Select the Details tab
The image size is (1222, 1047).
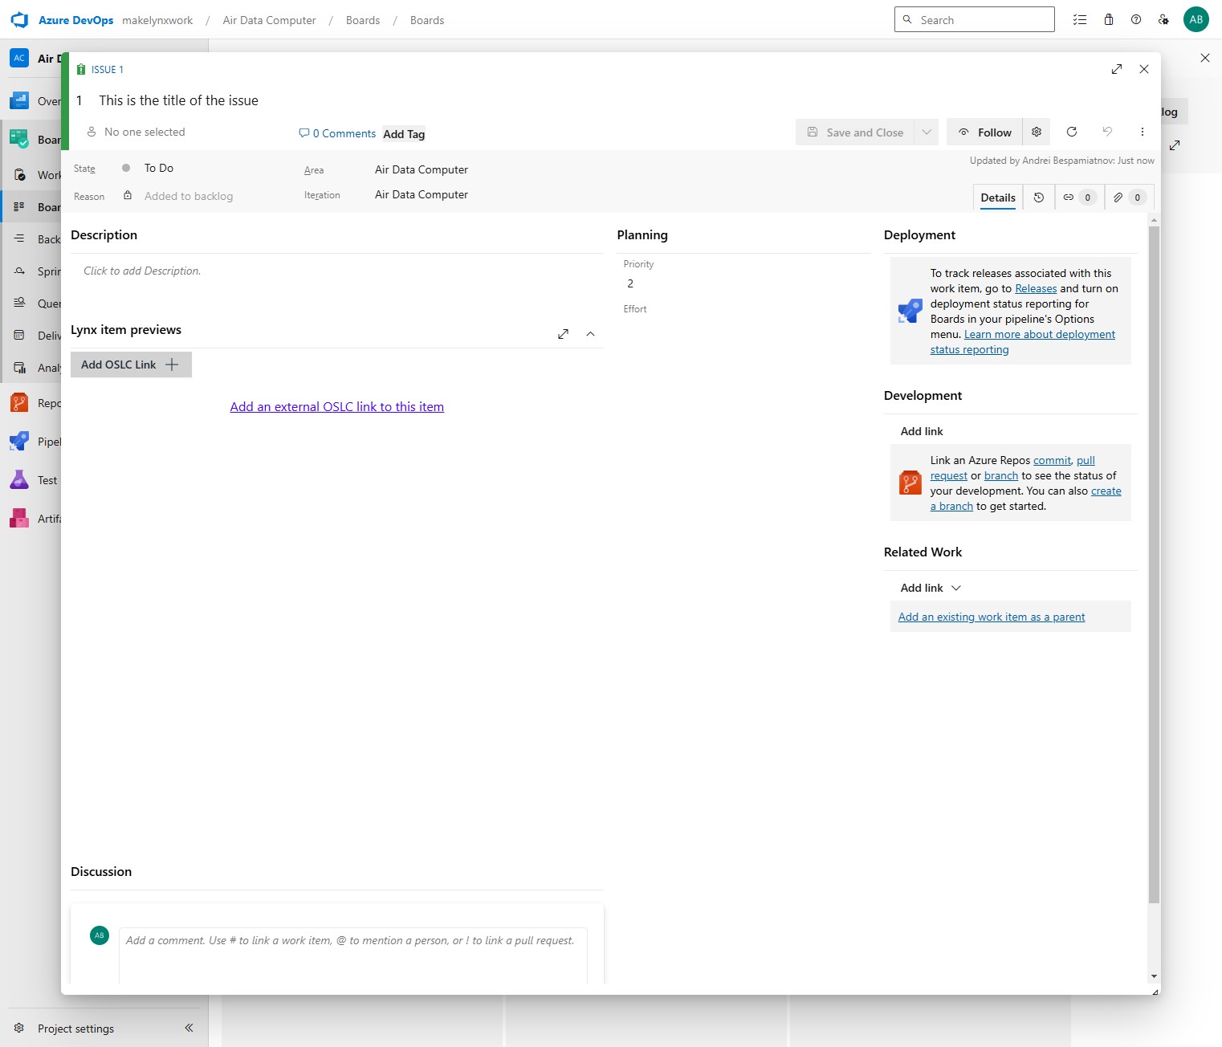click(997, 198)
